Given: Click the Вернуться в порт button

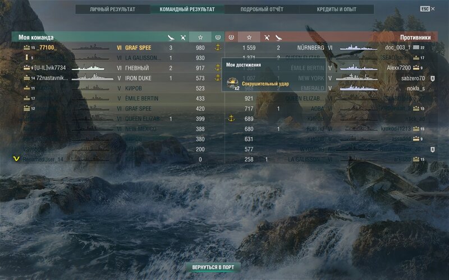Looking at the screenshot, I should click(x=213, y=267).
